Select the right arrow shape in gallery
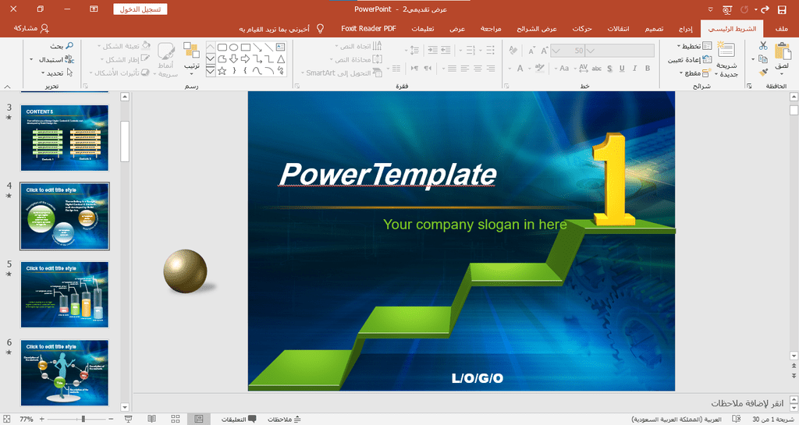Screen dimensions: 799x425 click(246, 59)
